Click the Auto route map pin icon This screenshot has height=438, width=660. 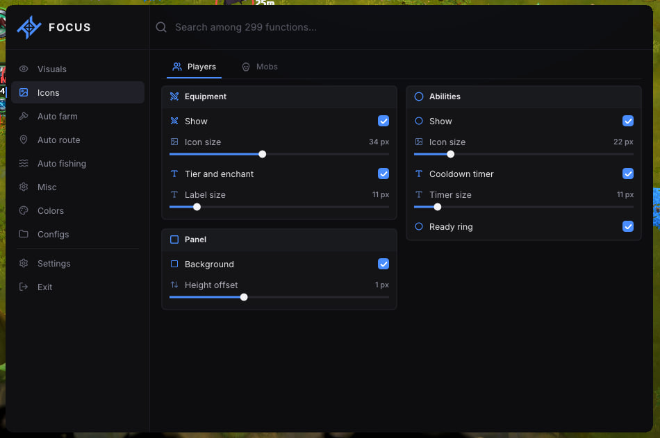24,140
